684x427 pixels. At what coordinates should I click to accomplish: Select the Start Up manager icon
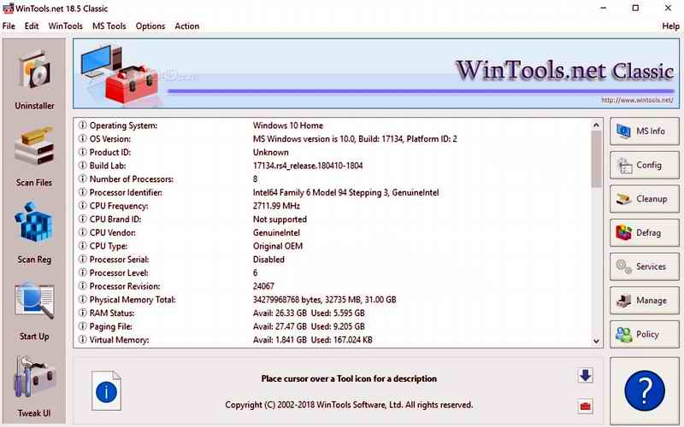click(x=34, y=307)
